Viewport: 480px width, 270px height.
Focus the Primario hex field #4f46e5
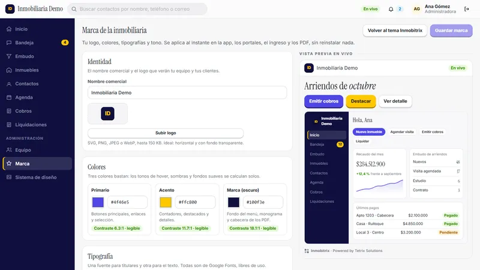coord(127,202)
